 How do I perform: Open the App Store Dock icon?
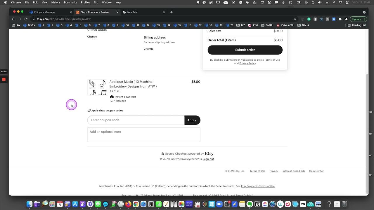click(x=75, y=204)
